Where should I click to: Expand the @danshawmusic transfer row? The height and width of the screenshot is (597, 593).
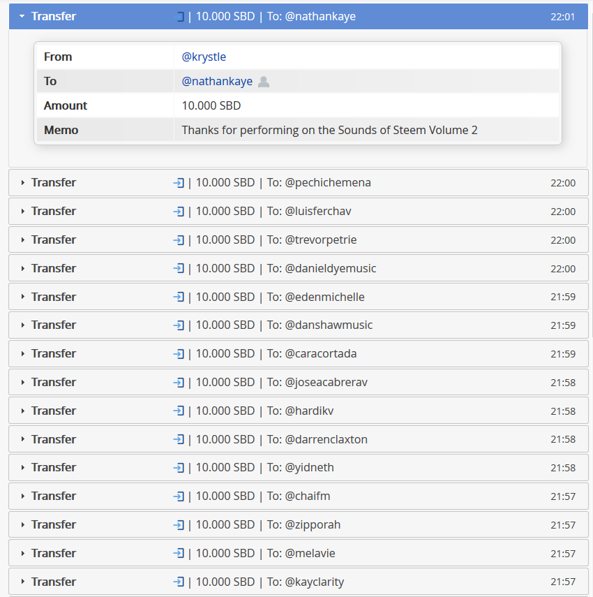pos(298,325)
